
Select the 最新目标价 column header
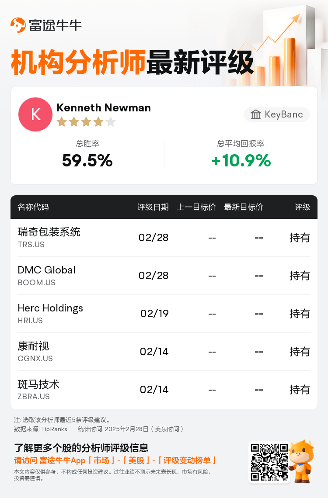(244, 207)
